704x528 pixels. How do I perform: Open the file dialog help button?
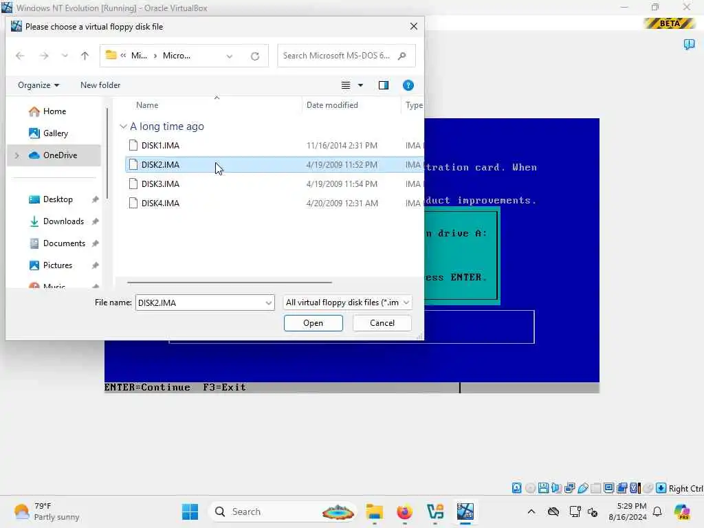tap(408, 85)
